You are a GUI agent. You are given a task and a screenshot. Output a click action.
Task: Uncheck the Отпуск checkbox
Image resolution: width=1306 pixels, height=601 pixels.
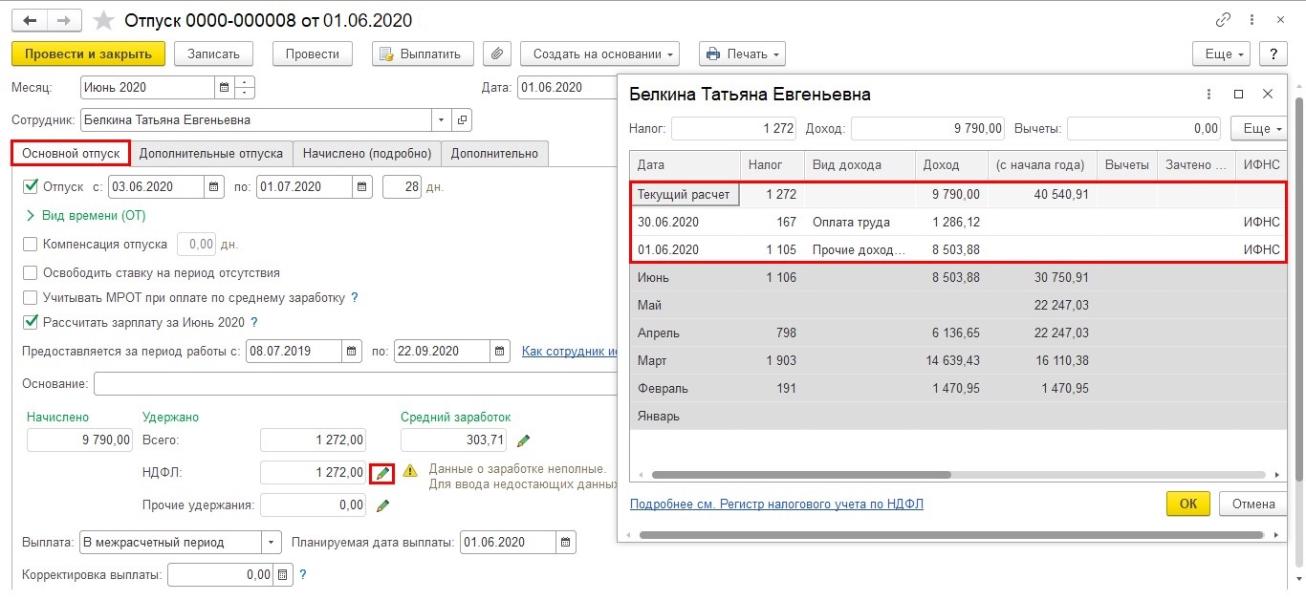coord(30,186)
